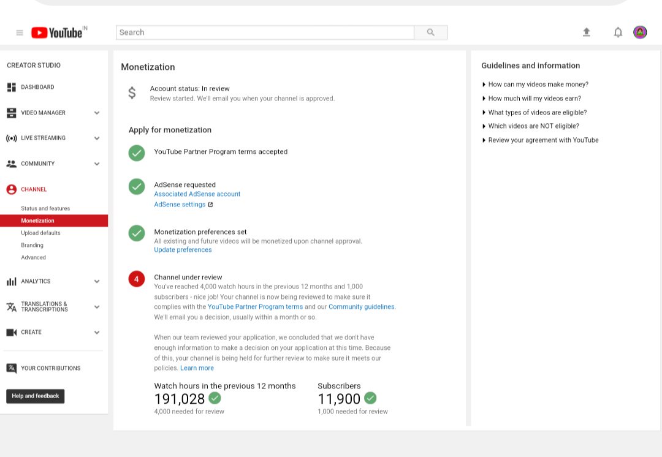Click the 'Account status: In review' text

[x=189, y=89]
